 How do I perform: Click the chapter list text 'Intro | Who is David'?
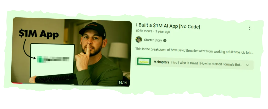coord(184,63)
